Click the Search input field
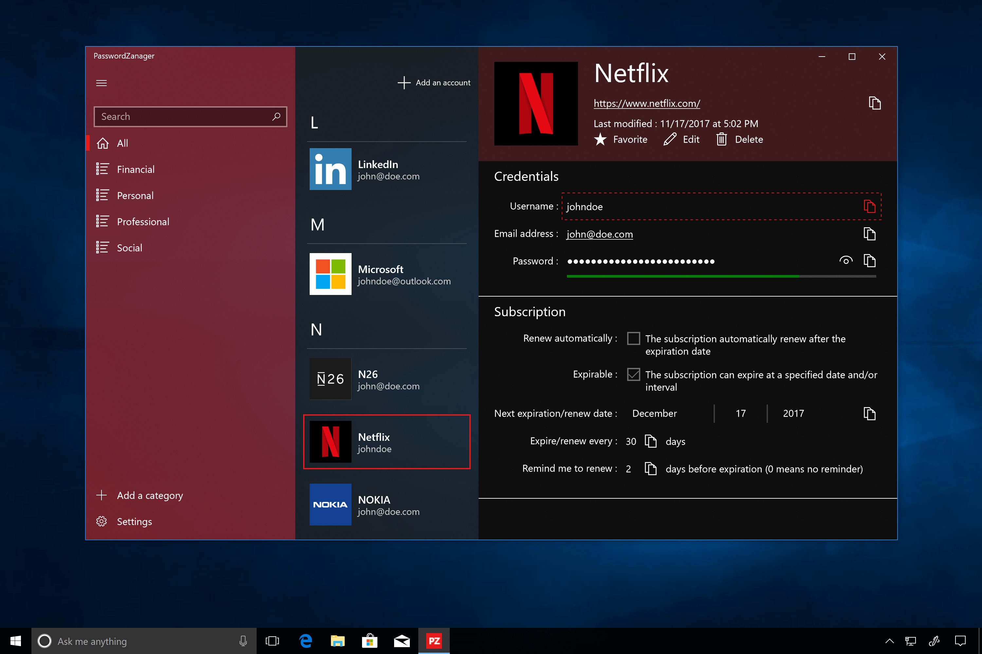 pos(184,117)
